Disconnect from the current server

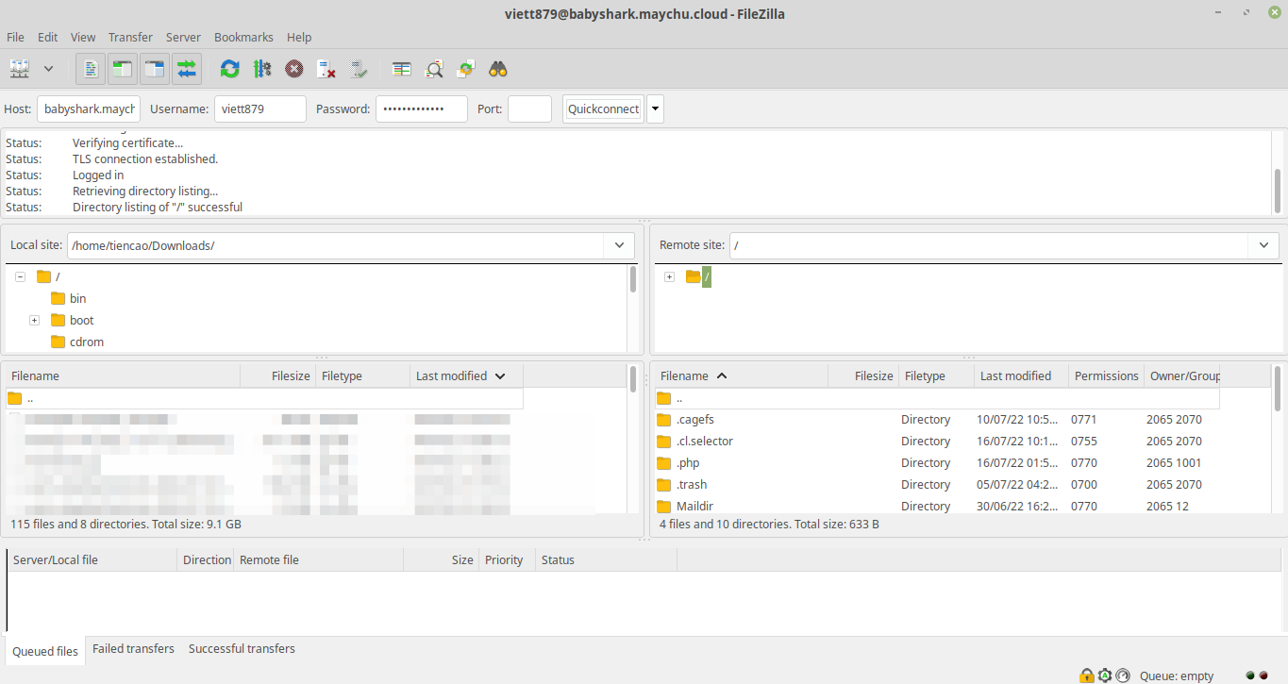pyautogui.click(x=326, y=69)
